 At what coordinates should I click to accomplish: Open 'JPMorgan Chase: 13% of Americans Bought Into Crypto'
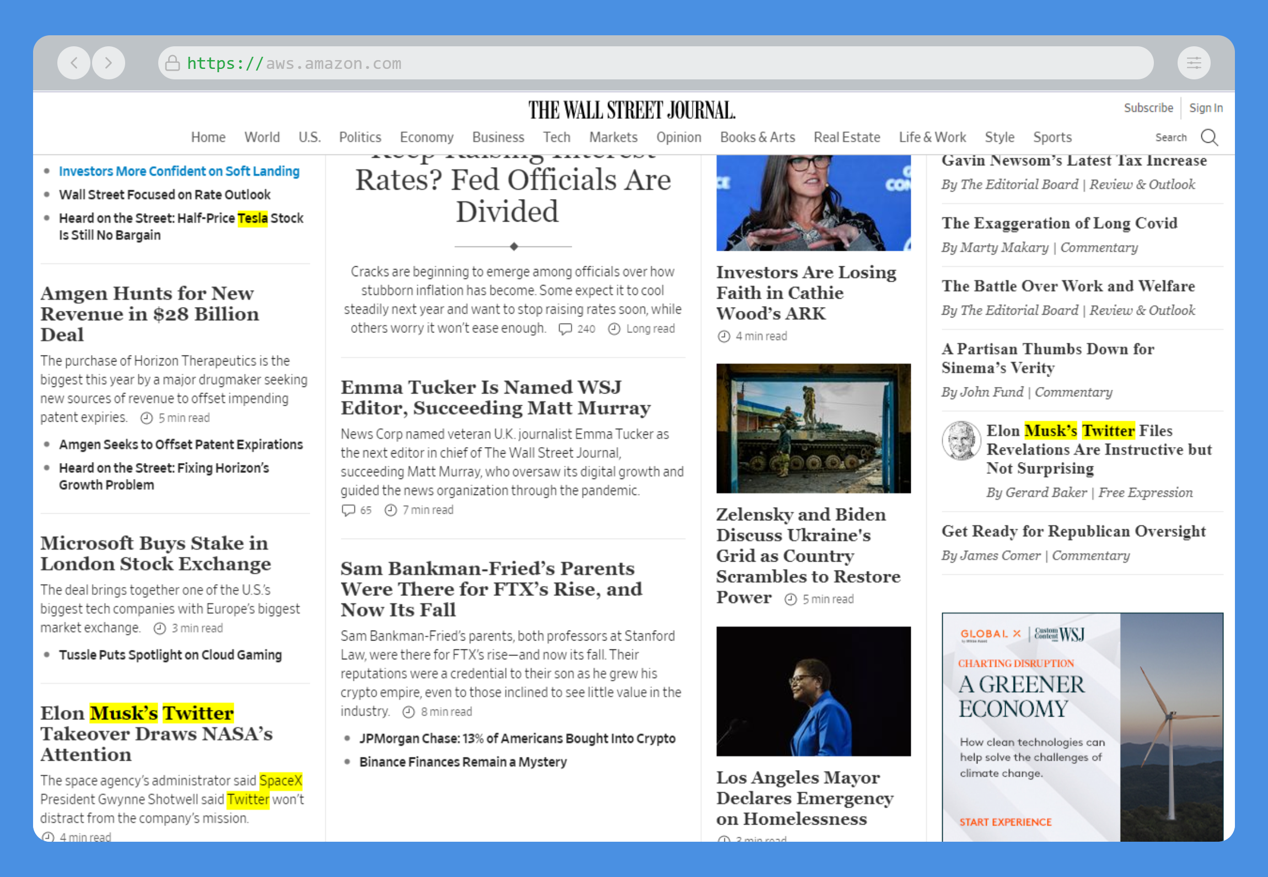[517, 739]
